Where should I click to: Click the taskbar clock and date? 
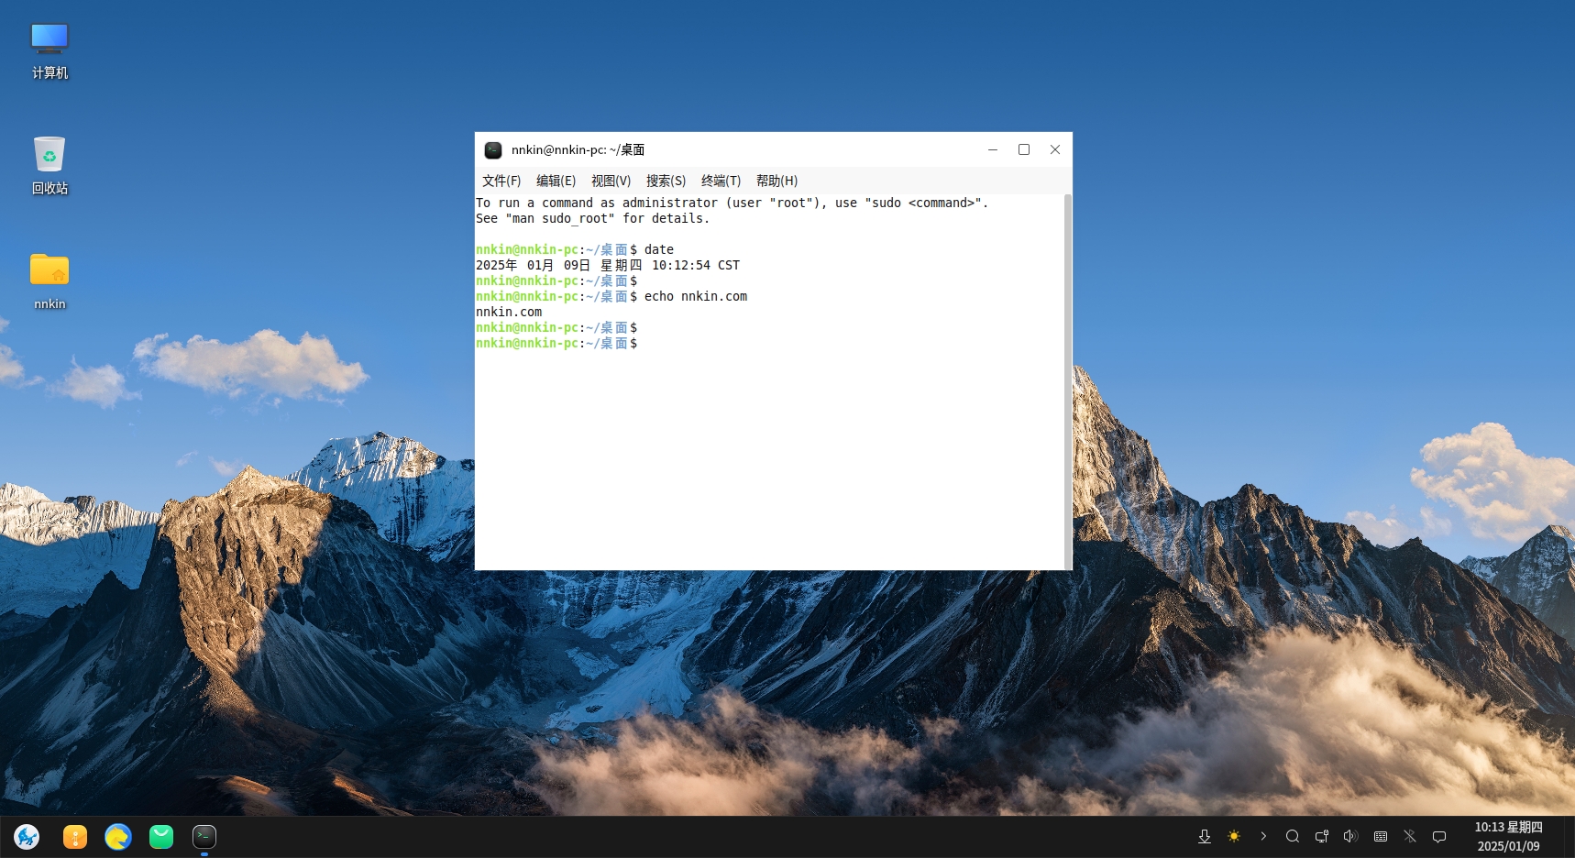(1508, 836)
